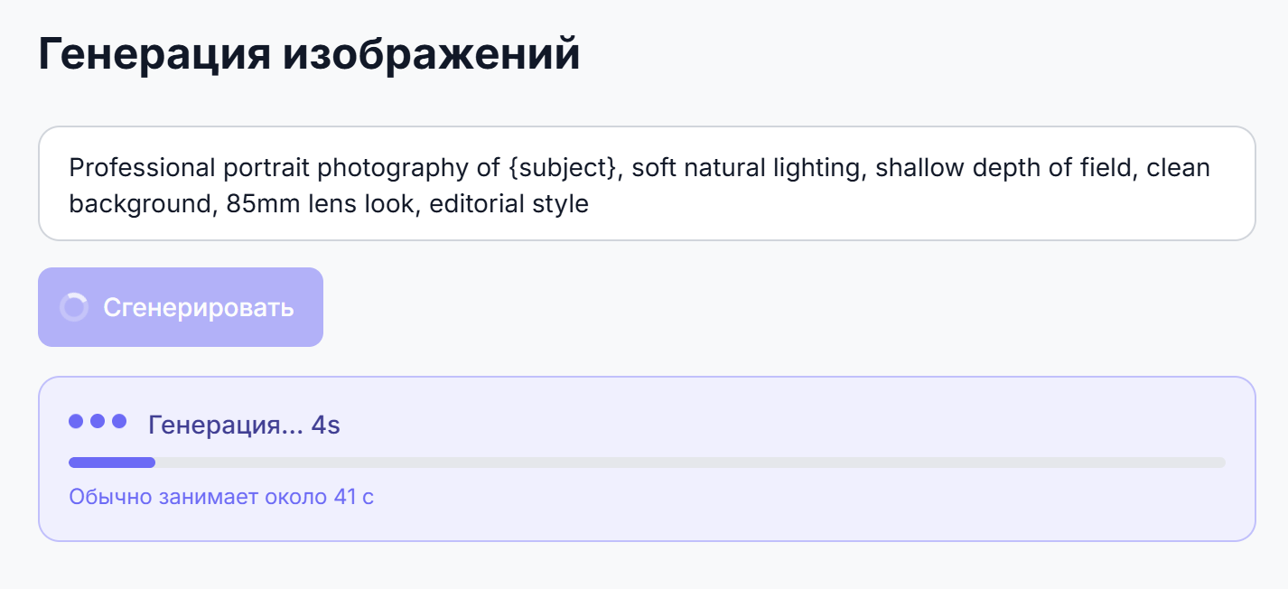Click "shallow depth of field" in the prompt
This screenshot has width=1288, height=589.
1001,168
